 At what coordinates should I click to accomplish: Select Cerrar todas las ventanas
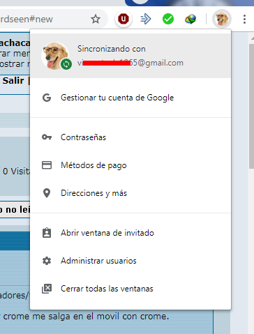click(130, 289)
